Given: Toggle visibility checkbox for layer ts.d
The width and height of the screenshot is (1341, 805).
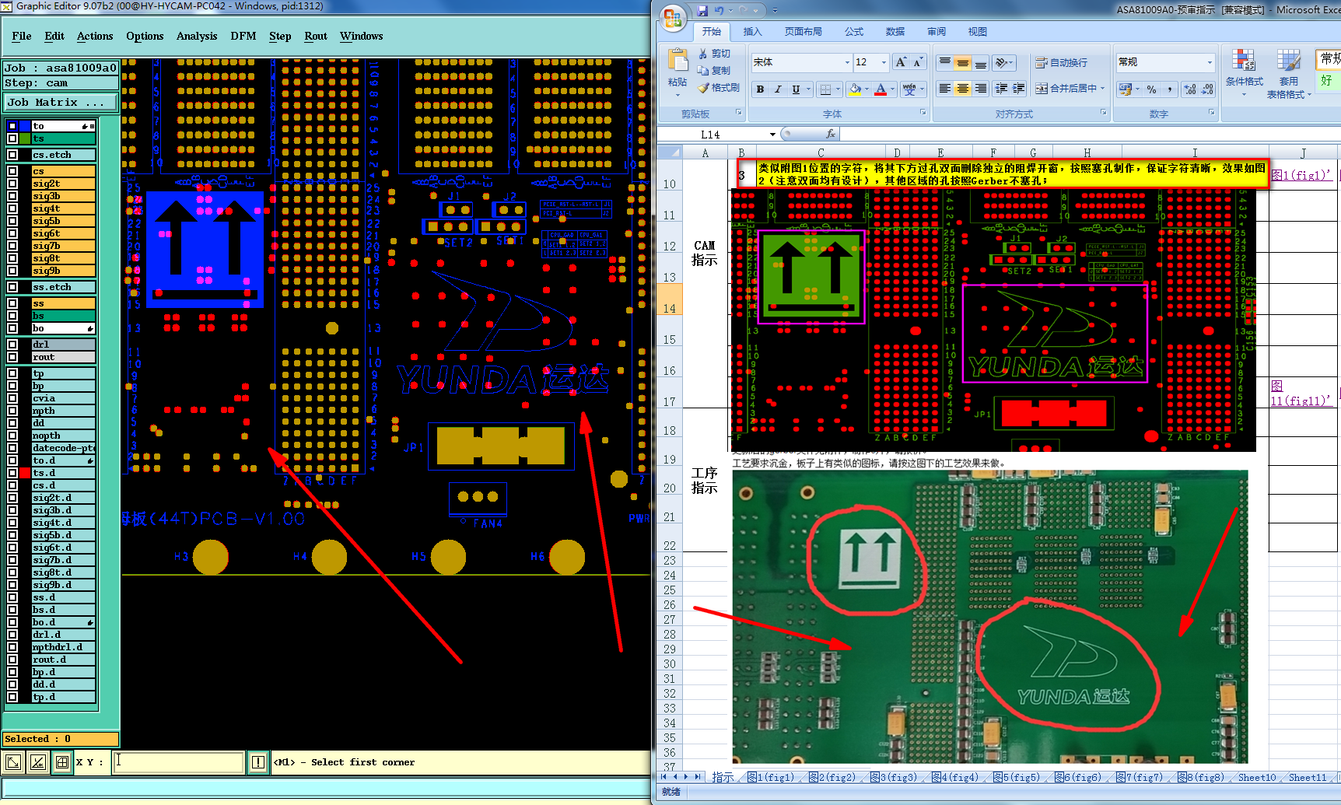Looking at the screenshot, I should [x=12, y=473].
